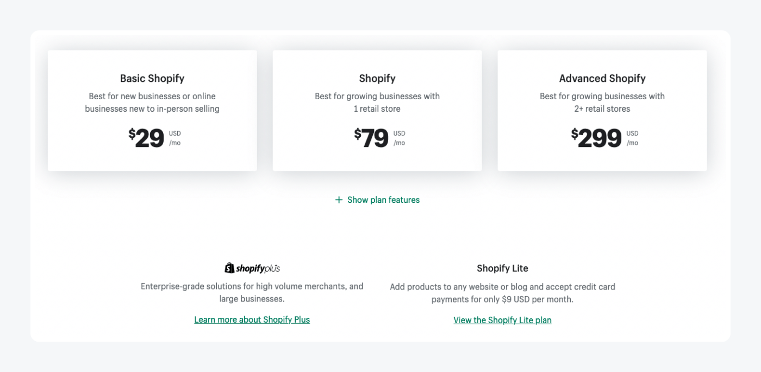Image resolution: width=761 pixels, height=372 pixels.
Task: View the Shopify Lite plan link
Action: [502, 320]
